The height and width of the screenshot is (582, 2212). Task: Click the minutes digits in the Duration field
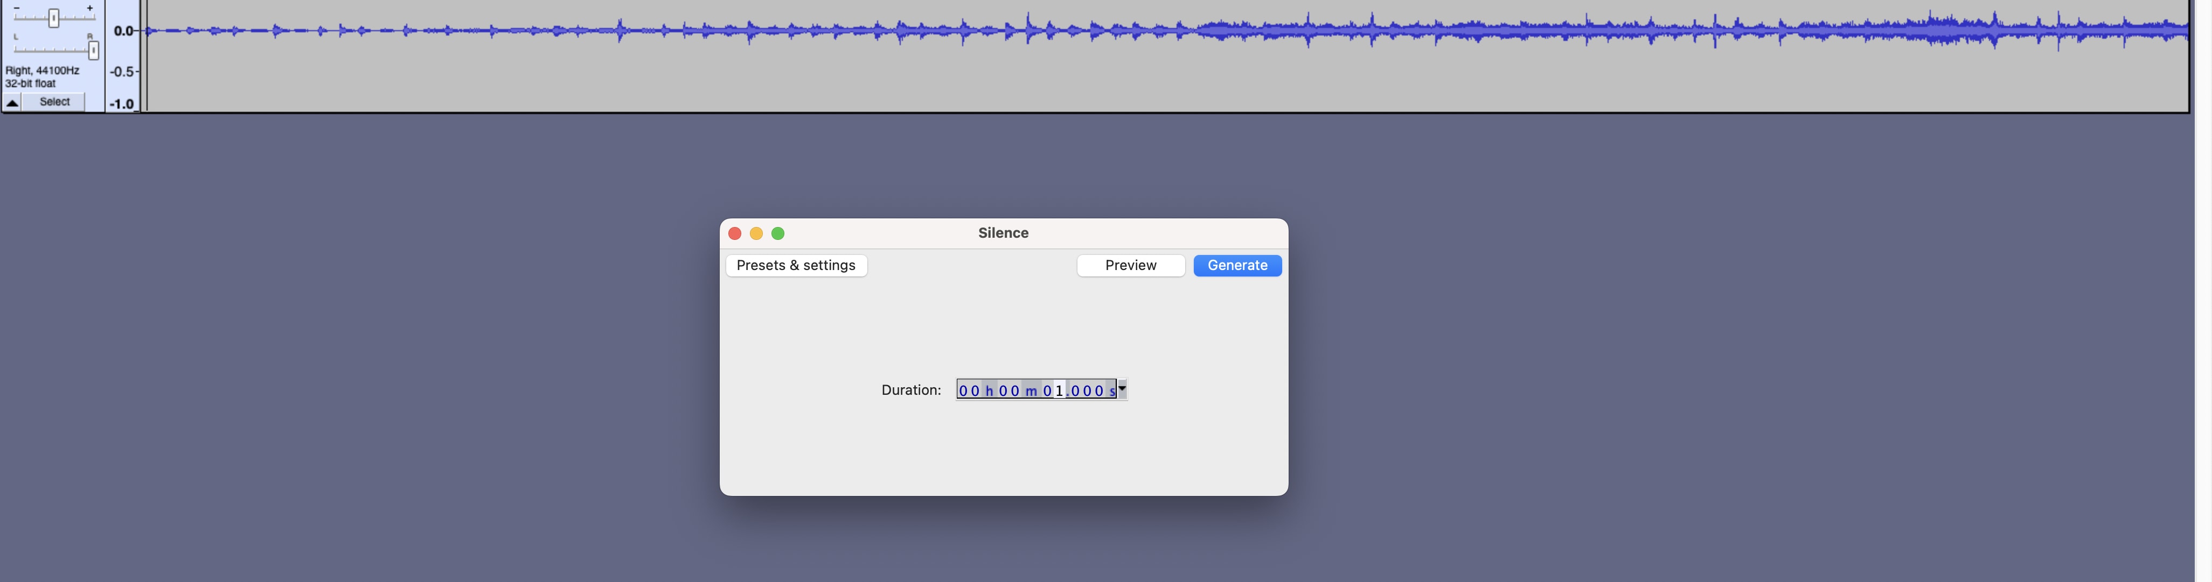[1009, 391]
